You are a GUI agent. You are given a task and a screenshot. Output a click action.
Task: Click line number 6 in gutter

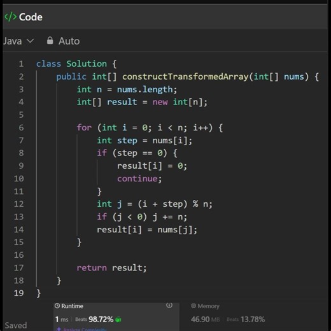(x=21, y=127)
